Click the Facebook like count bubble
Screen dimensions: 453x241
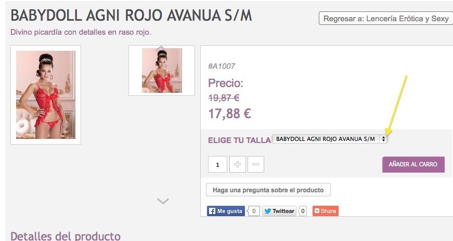point(253,211)
